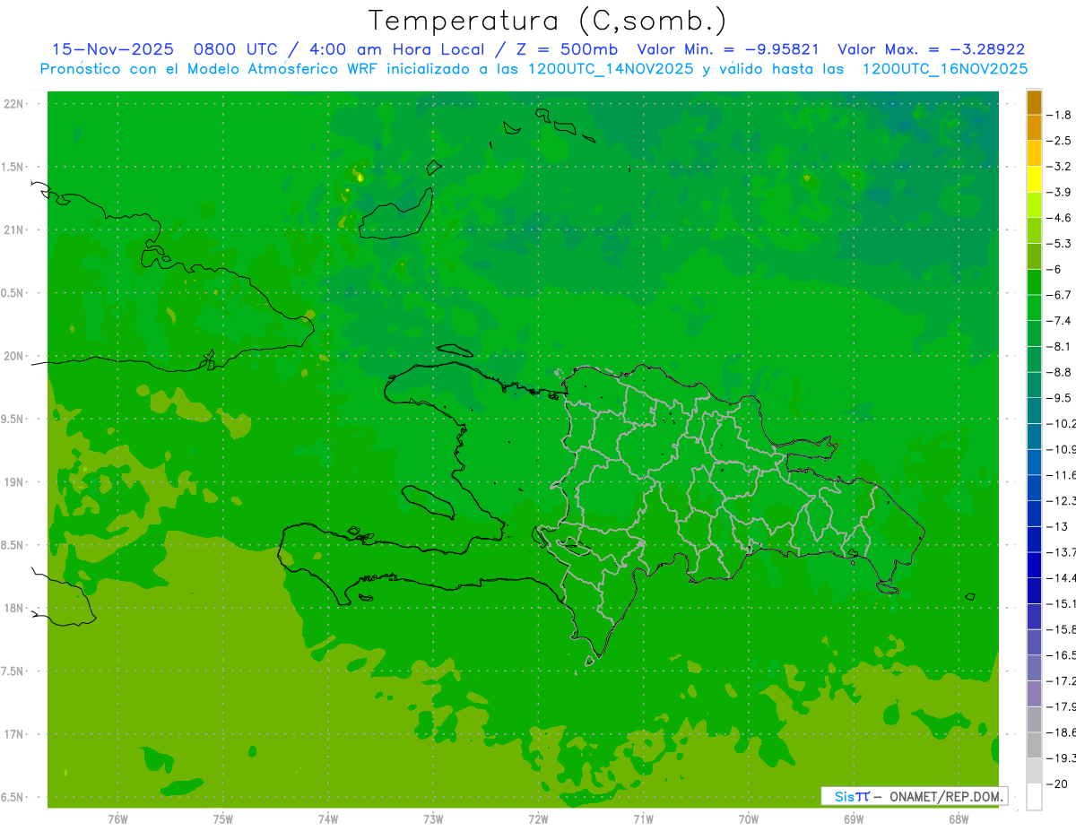Click the green swatch between -6.7 and -7.4
The height and width of the screenshot is (831, 1076).
(1034, 307)
